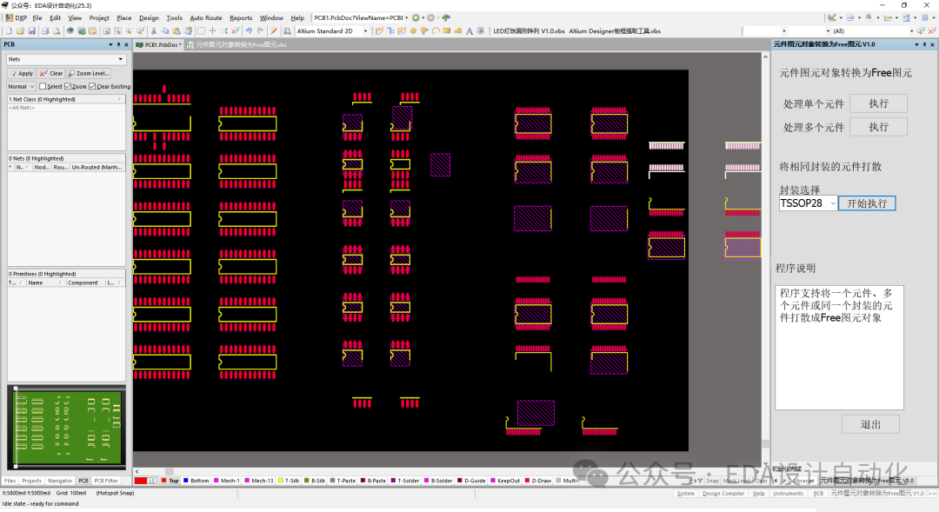Open the Nets dropdown in the PCB panel
This screenshot has height=512, width=939.
coord(120,59)
